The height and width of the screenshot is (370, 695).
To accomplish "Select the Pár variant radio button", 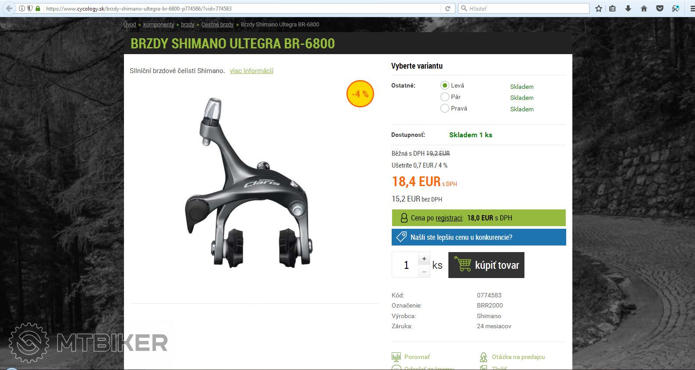I will 445,97.
